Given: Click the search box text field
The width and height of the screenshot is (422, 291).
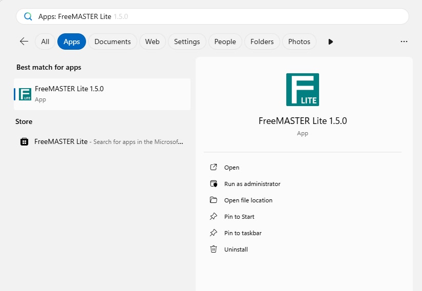Looking at the screenshot, I should click(x=213, y=16).
